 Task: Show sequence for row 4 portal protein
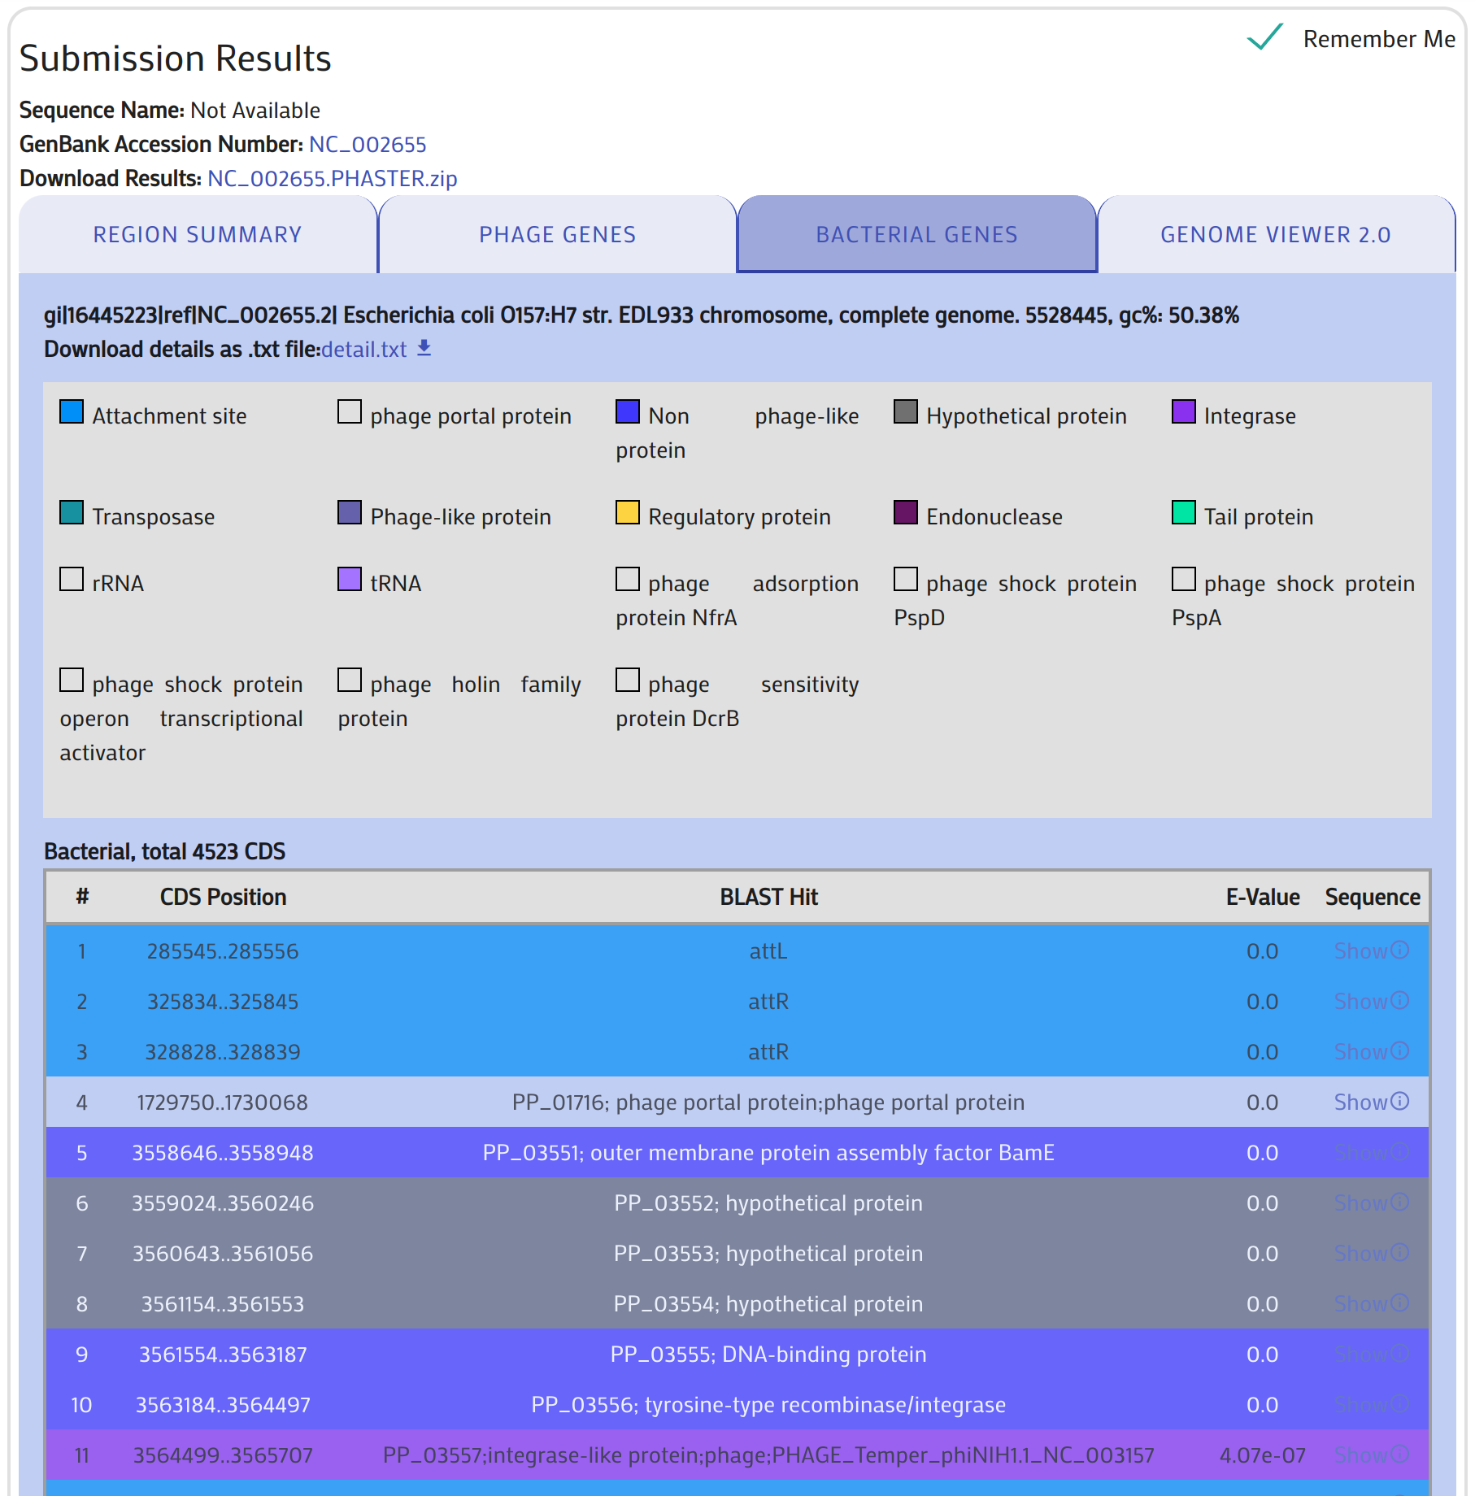1360,1102
